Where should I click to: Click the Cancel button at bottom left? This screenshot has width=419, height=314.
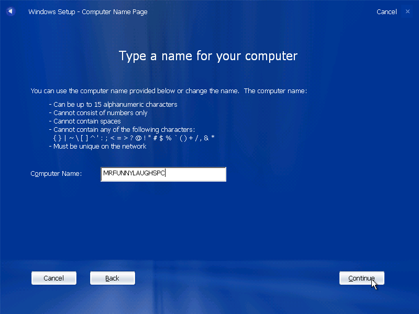coord(53,278)
